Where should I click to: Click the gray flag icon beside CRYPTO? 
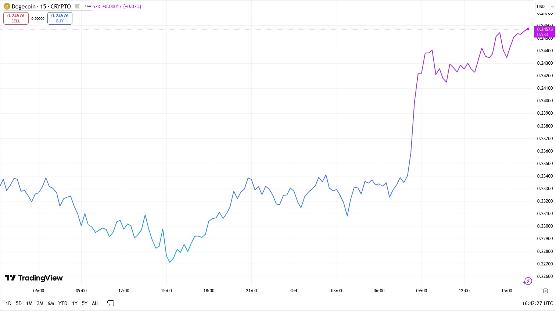[x=78, y=6]
